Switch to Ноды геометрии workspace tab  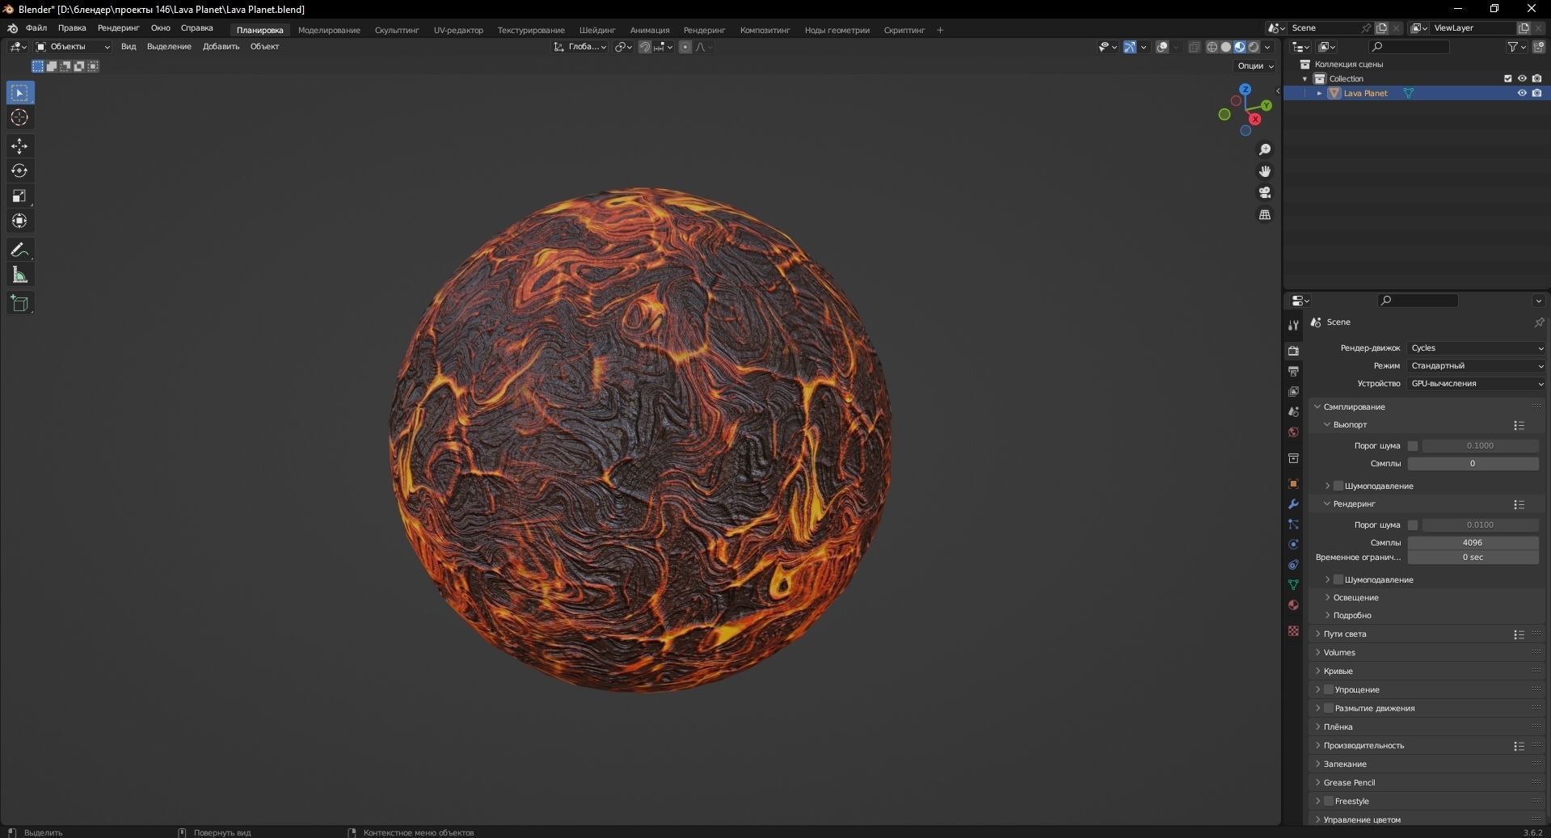[837, 31]
